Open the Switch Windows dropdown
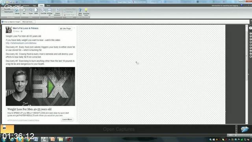The image size is (252, 142). 57,12
